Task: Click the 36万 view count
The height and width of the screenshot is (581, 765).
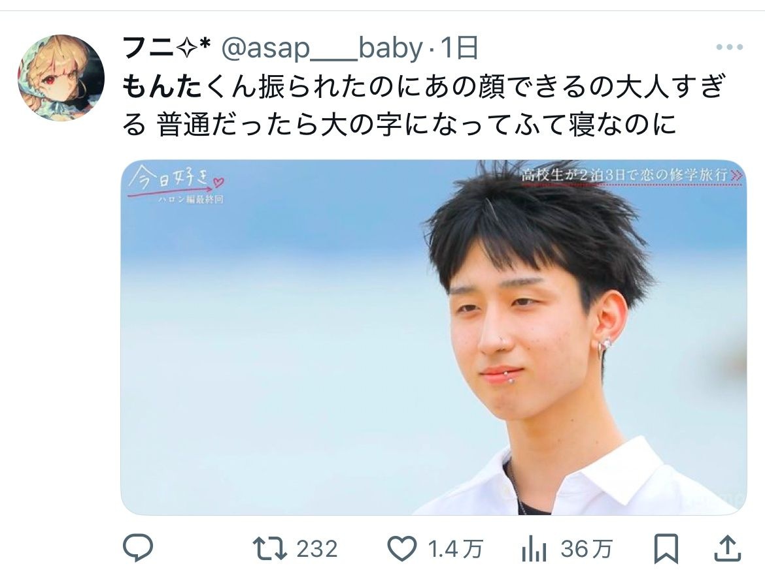Action: (x=586, y=550)
